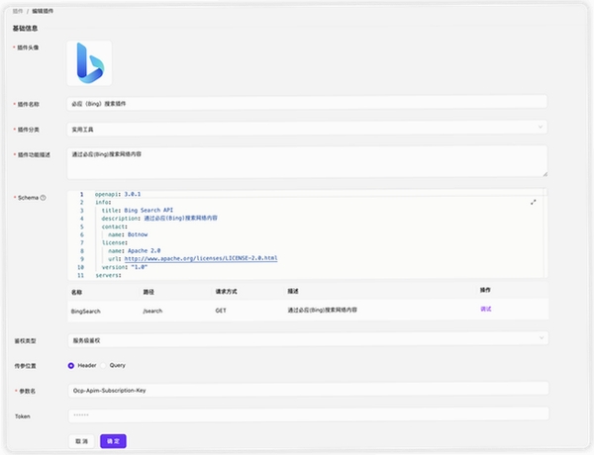
Task: Click the 'contact:' code line
Action: pos(115,227)
